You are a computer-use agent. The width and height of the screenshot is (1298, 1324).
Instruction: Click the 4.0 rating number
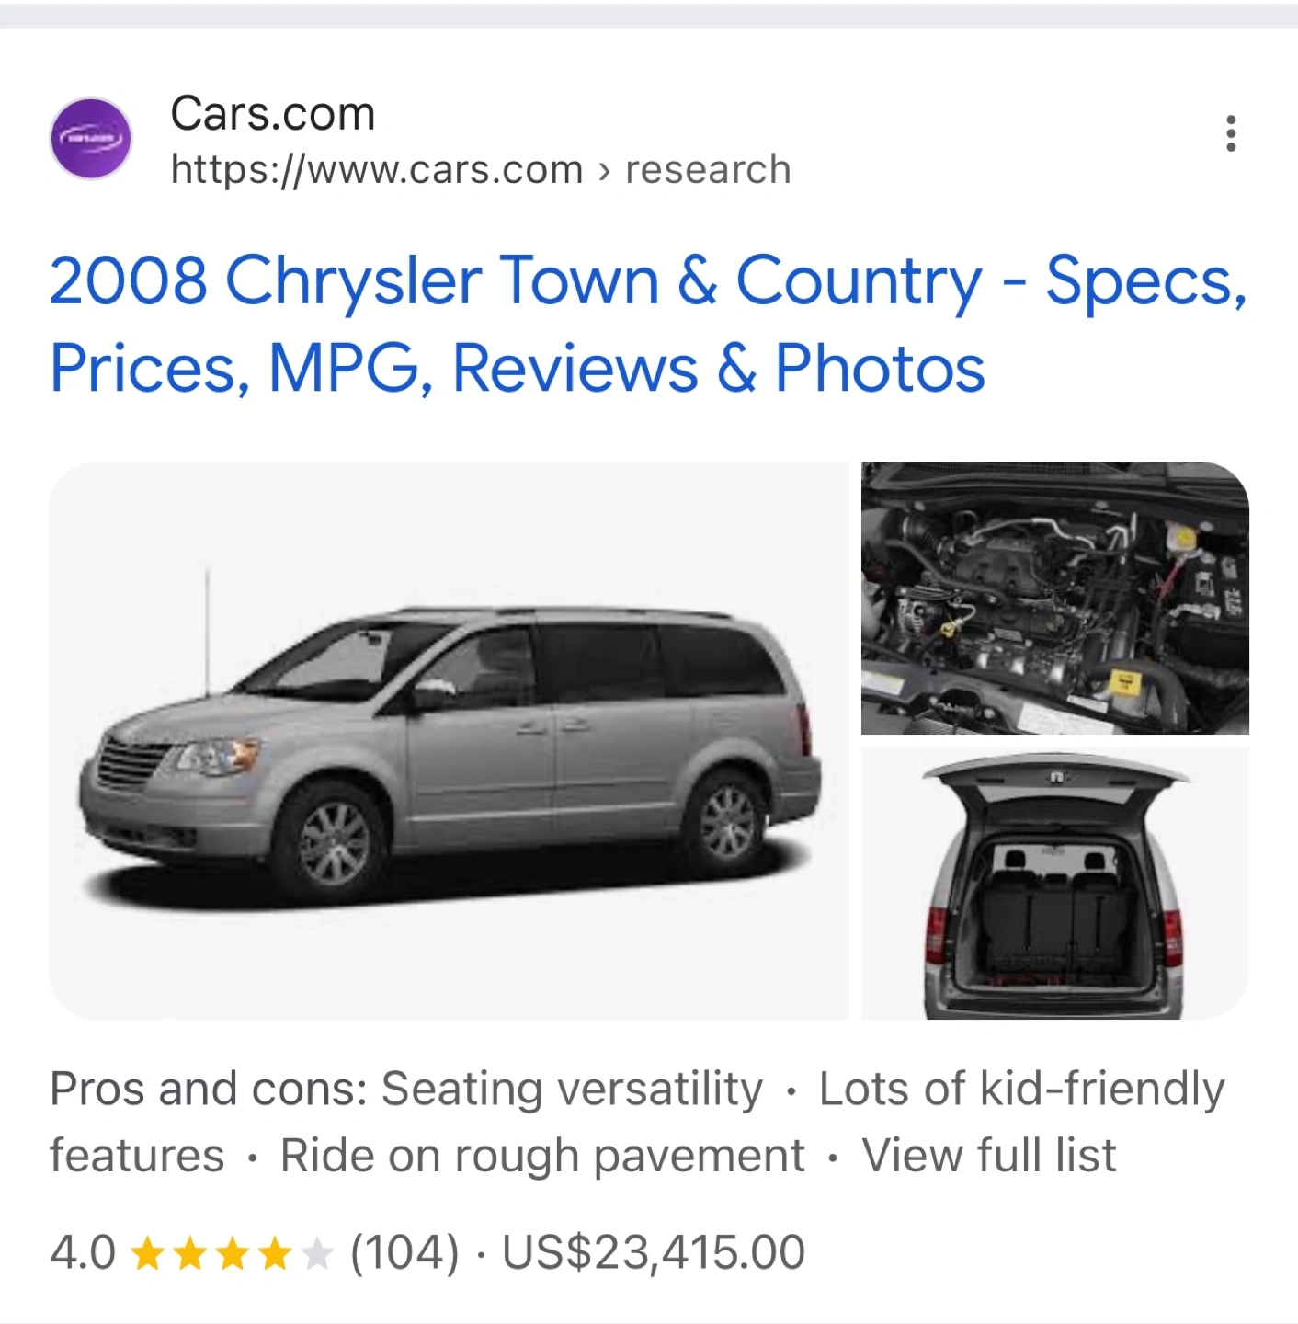point(83,1253)
